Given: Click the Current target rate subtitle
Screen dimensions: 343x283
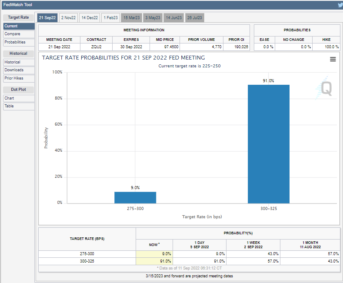Looking at the screenshot, I should (x=190, y=66).
